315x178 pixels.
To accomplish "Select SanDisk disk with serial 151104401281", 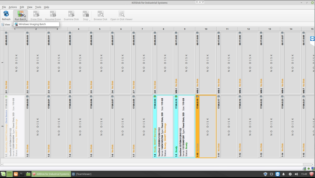I will [184, 126].
